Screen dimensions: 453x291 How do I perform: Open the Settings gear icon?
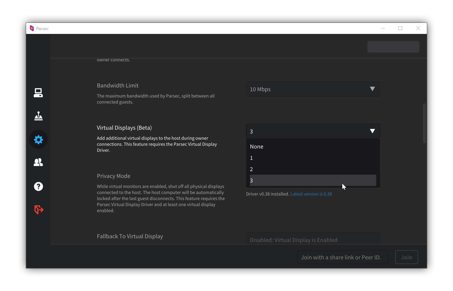[x=38, y=139]
